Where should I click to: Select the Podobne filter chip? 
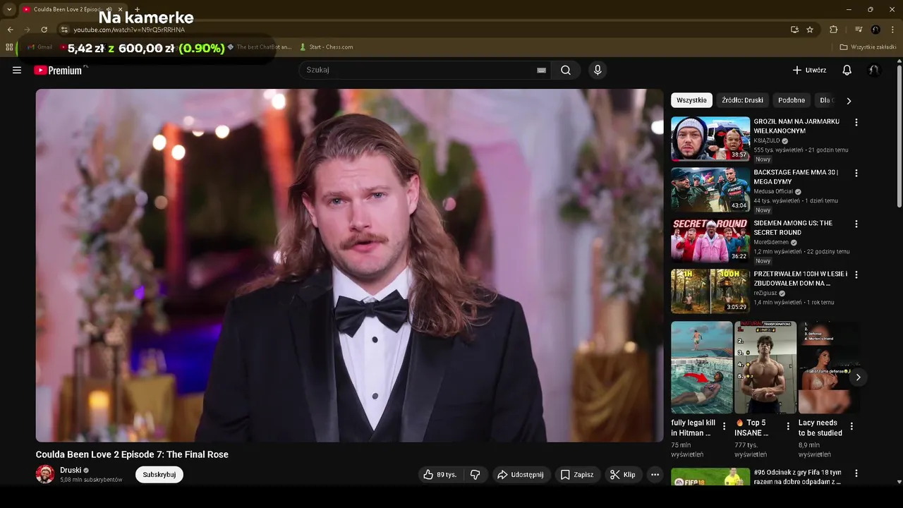click(792, 100)
